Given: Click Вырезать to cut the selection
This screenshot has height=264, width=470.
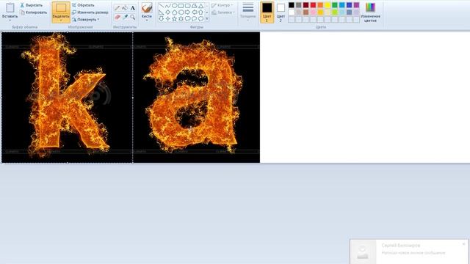Looking at the screenshot, I should tap(31, 5).
